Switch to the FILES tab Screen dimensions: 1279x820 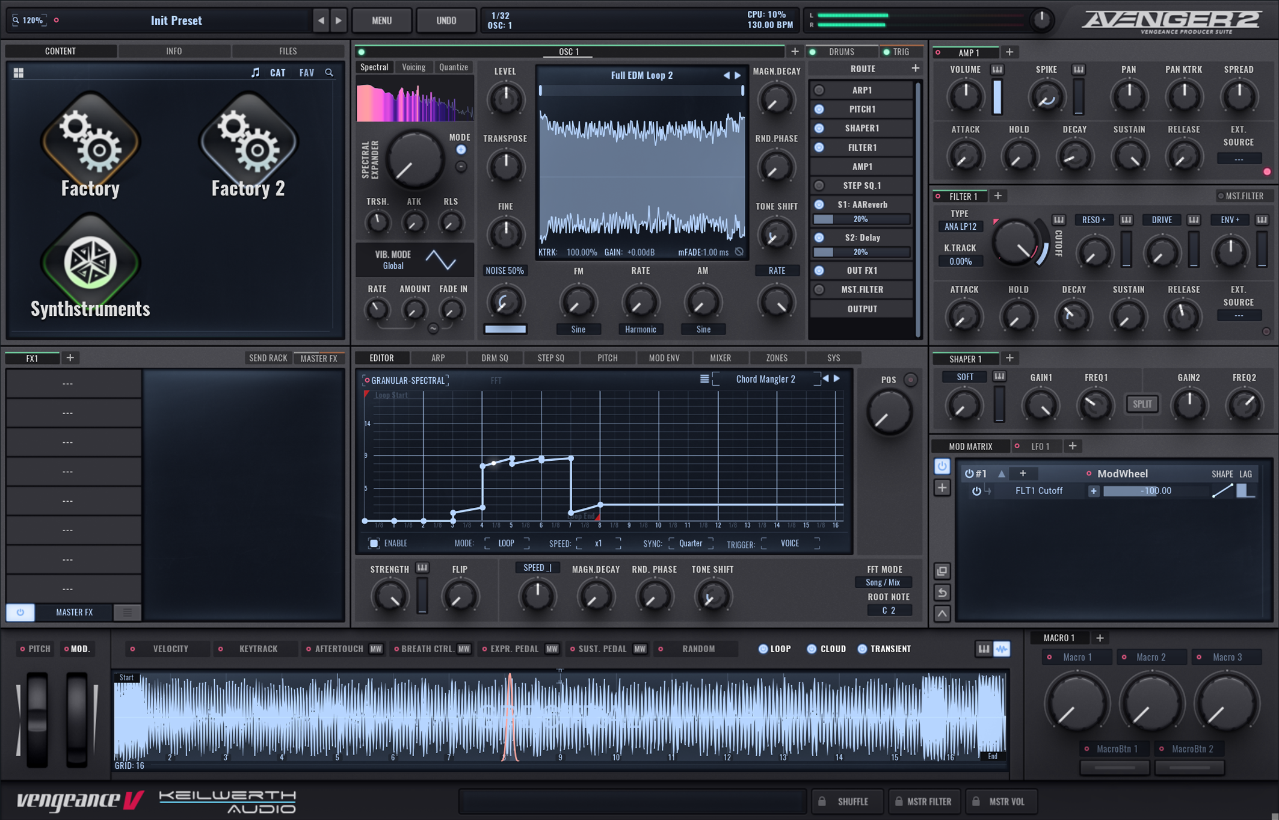pyautogui.click(x=288, y=51)
